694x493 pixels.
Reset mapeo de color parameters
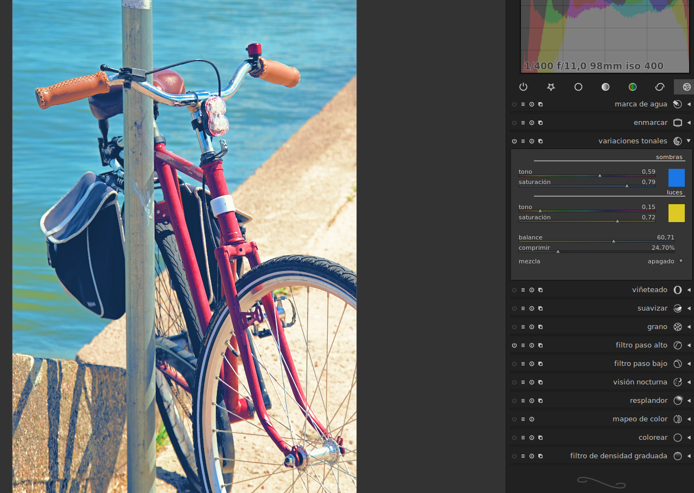coord(532,419)
